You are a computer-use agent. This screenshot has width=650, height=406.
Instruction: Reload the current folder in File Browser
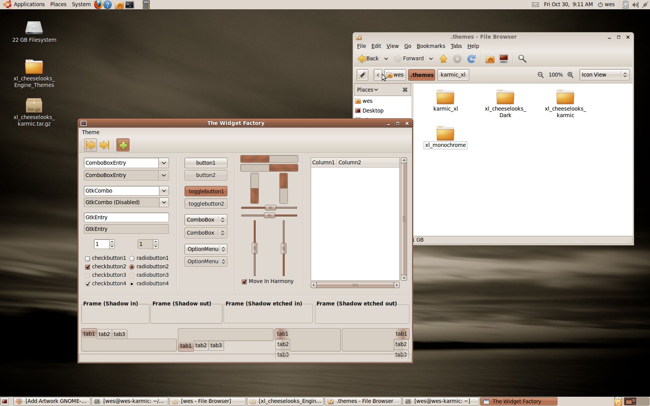[472, 59]
